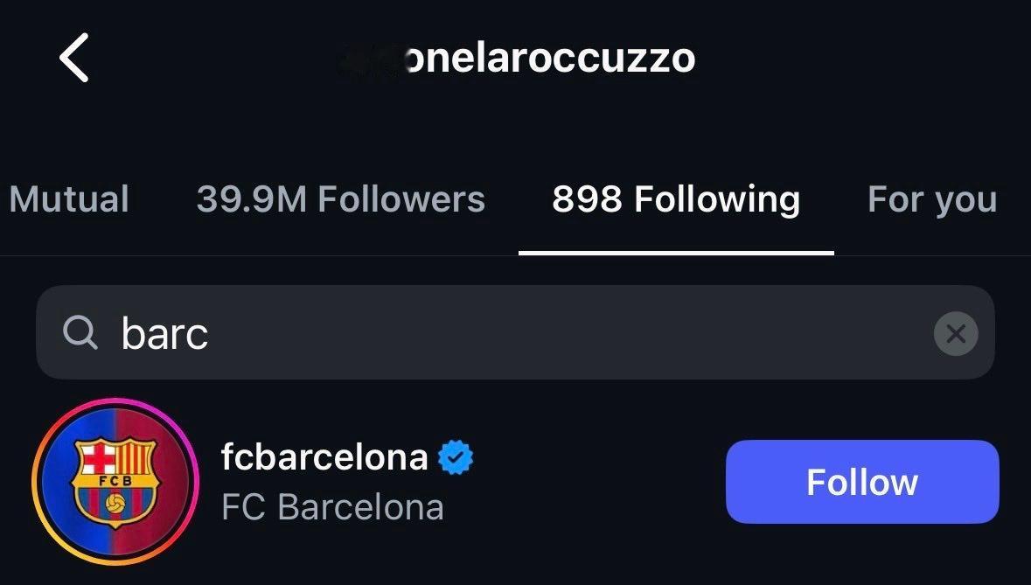Clear the search with the X icon
Screen dimensions: 1031x585
point(956,333)
